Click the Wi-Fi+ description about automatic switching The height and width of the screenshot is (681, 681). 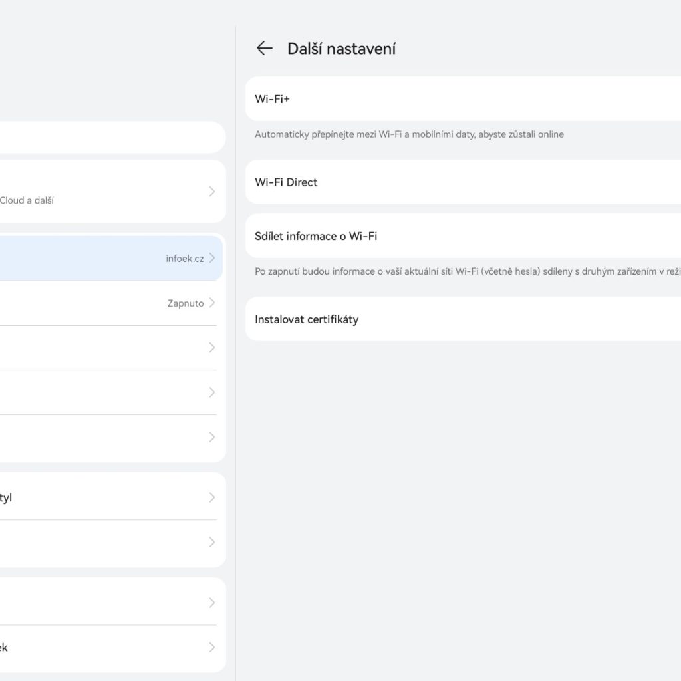click(409, 134)
